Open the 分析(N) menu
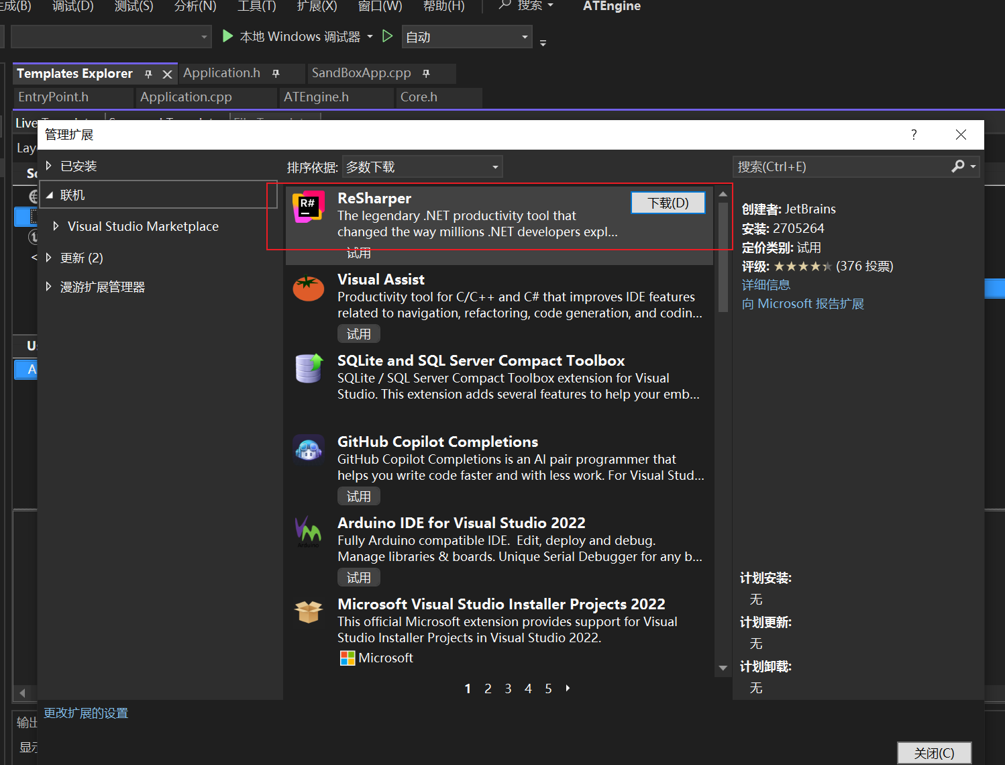The height and width of the screenshot is (765, 1005). [x=195, y=6]
